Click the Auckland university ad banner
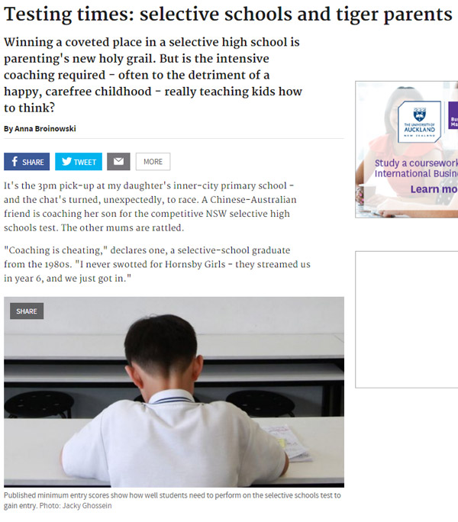This screenshot has width=458, height=522. [x=407, y=150]
